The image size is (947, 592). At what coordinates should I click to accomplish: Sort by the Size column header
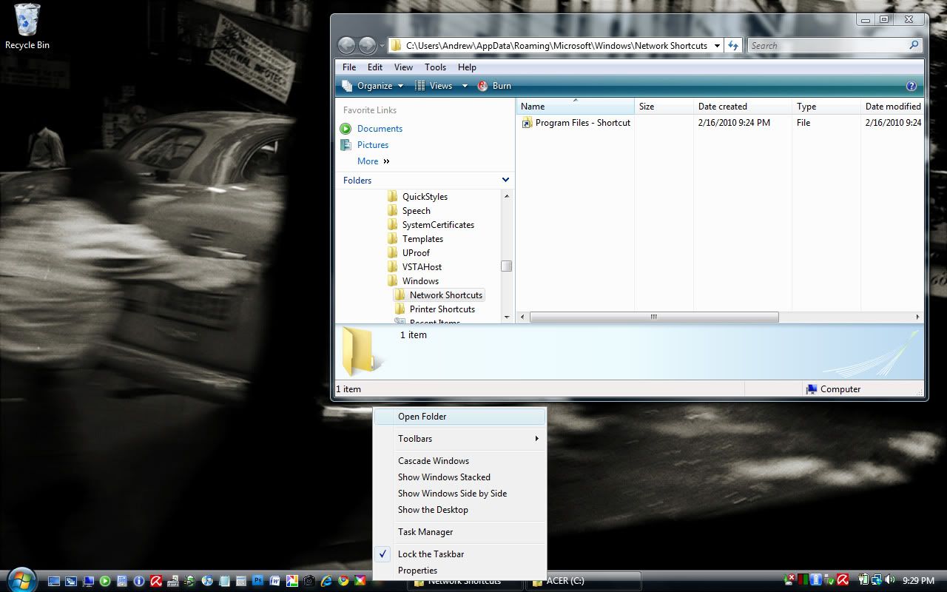pos(664,107)
